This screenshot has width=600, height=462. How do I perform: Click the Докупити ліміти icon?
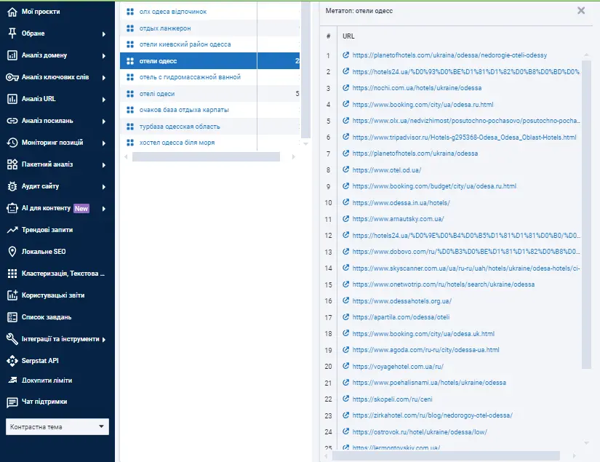[12, 380]
